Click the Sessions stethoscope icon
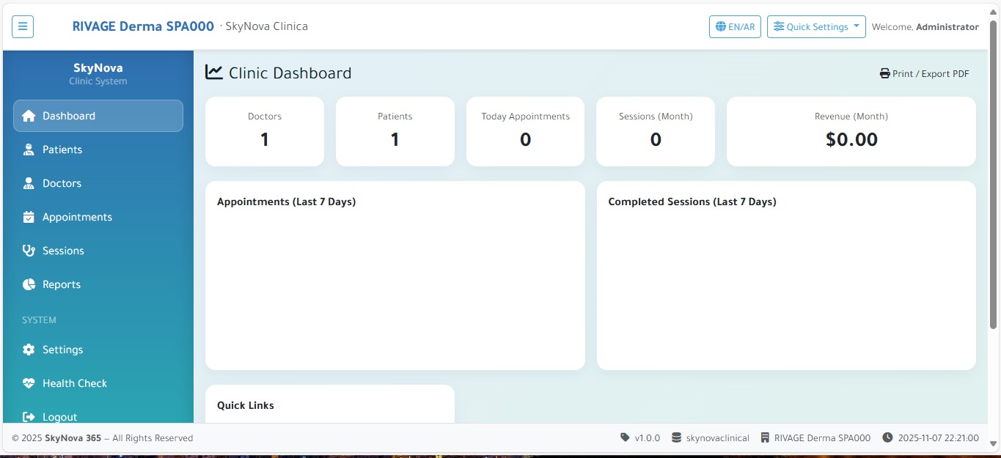 click(x=29, y=251)
